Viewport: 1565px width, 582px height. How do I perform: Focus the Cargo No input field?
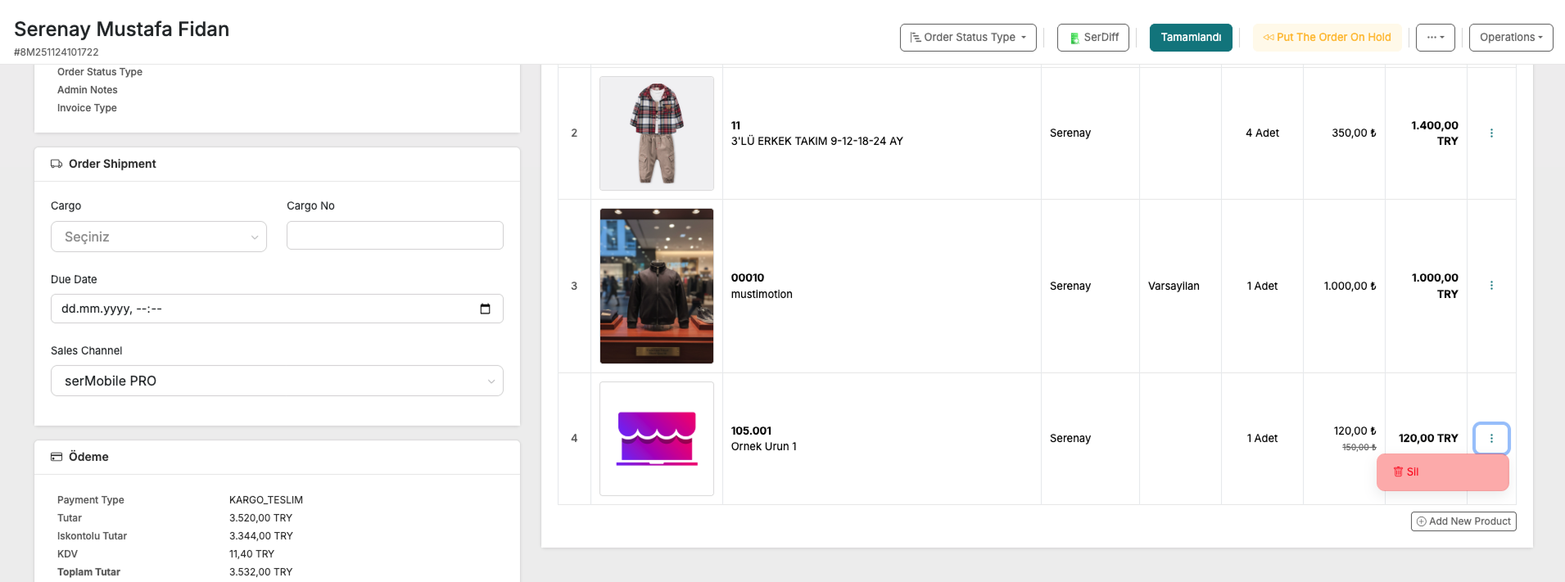click(395, 236)
